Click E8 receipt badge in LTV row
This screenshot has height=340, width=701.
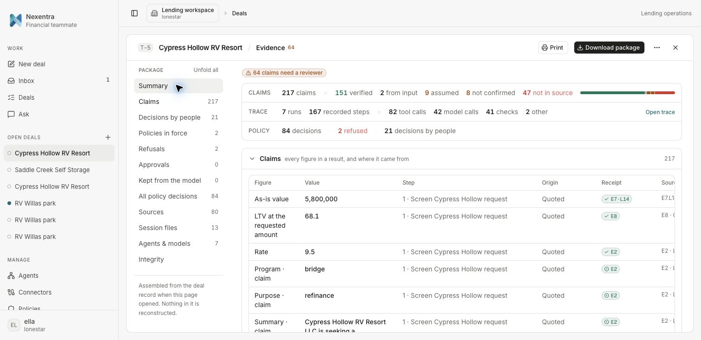611,216
